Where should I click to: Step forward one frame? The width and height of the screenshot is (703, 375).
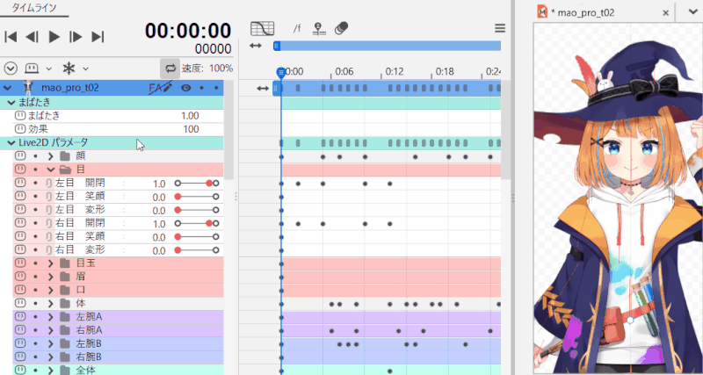pos(76,37)
